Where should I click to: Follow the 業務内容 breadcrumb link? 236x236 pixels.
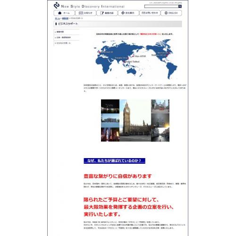[x=65, y=18]
